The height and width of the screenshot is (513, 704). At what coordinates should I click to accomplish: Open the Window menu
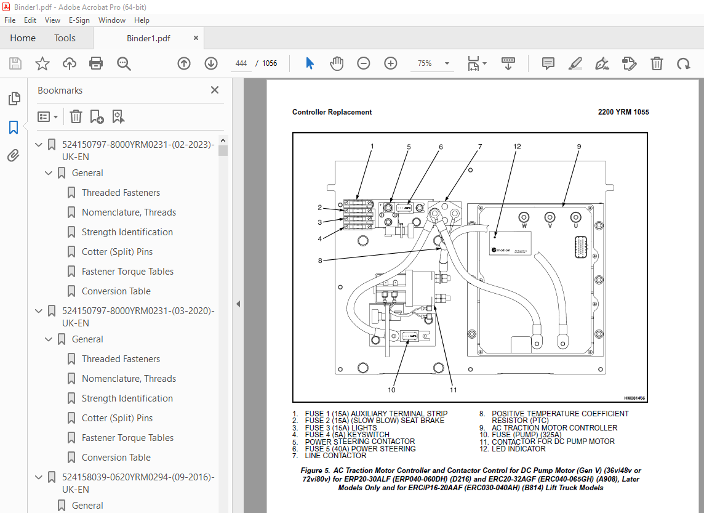112,20
